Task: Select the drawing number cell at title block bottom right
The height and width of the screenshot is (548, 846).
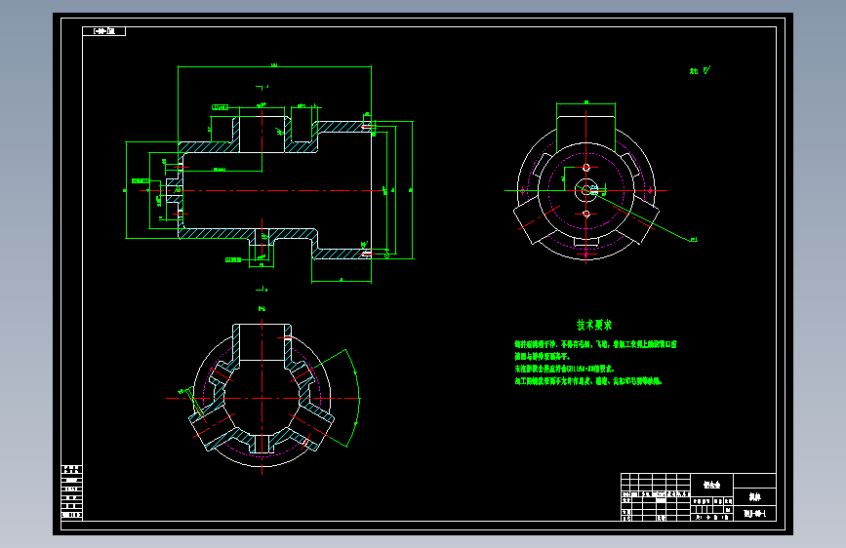Action: coord(755,514)
